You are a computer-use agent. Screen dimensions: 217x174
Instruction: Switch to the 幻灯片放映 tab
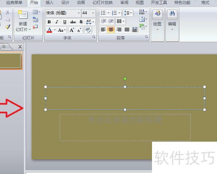pyautogui.click(x=103, y=2)
